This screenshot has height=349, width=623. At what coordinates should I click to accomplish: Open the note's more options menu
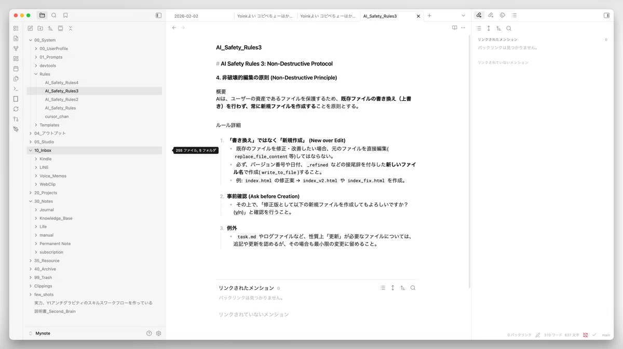coord(463,28)
